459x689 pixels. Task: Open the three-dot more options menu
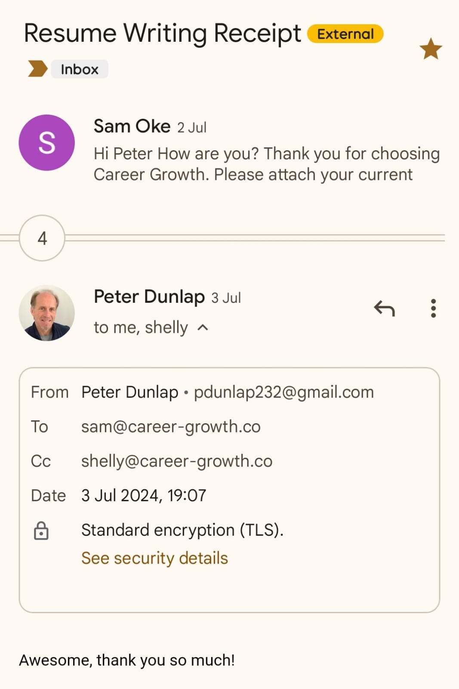[433, 308]
